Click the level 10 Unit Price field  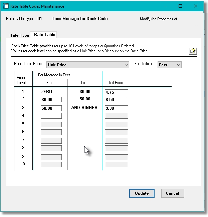(x=117, y=164)
